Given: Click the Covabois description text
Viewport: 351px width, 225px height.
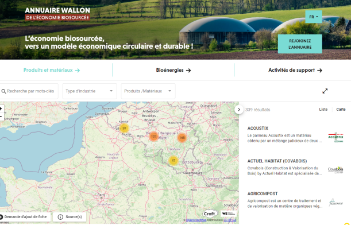Looking at the screenshot, I should (284, 170).
